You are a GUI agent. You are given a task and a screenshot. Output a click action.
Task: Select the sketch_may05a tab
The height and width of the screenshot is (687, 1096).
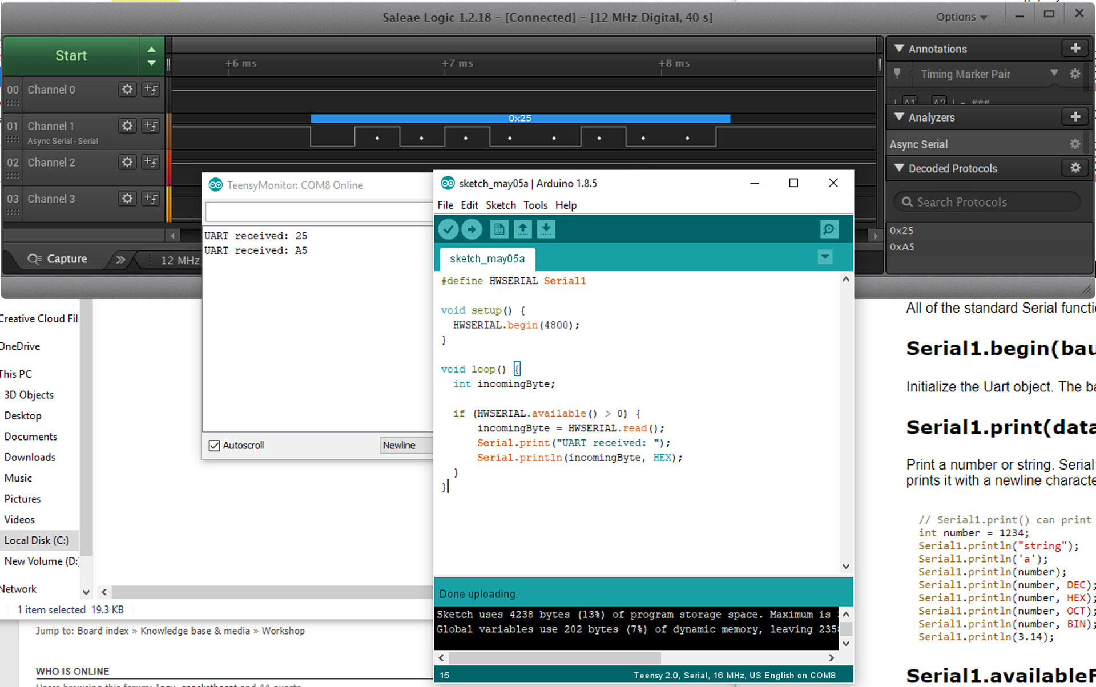(487, 259)
